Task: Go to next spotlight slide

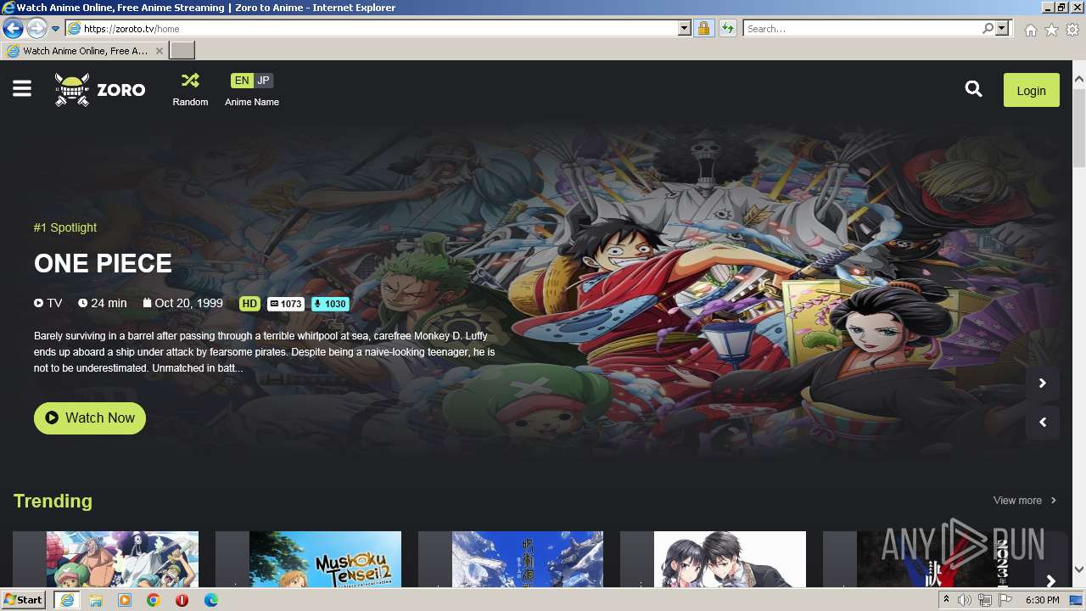Action: tap(1043, 384)
